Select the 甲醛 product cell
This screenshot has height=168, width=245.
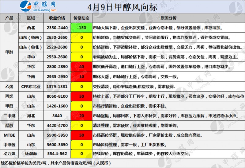[9, 106]
